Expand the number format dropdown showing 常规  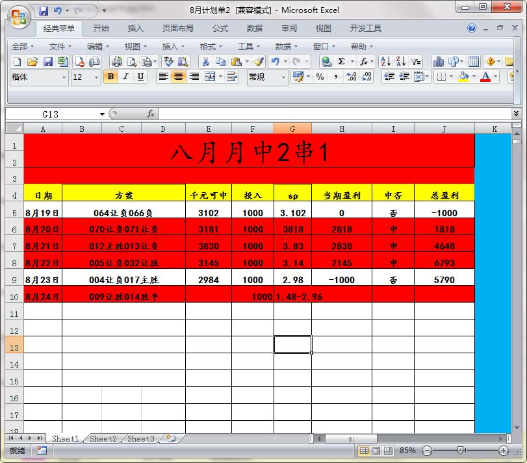tap(285, 77)
